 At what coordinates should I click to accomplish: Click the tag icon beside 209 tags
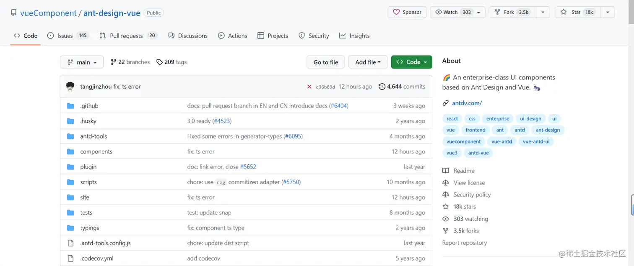tap(159, 62)
